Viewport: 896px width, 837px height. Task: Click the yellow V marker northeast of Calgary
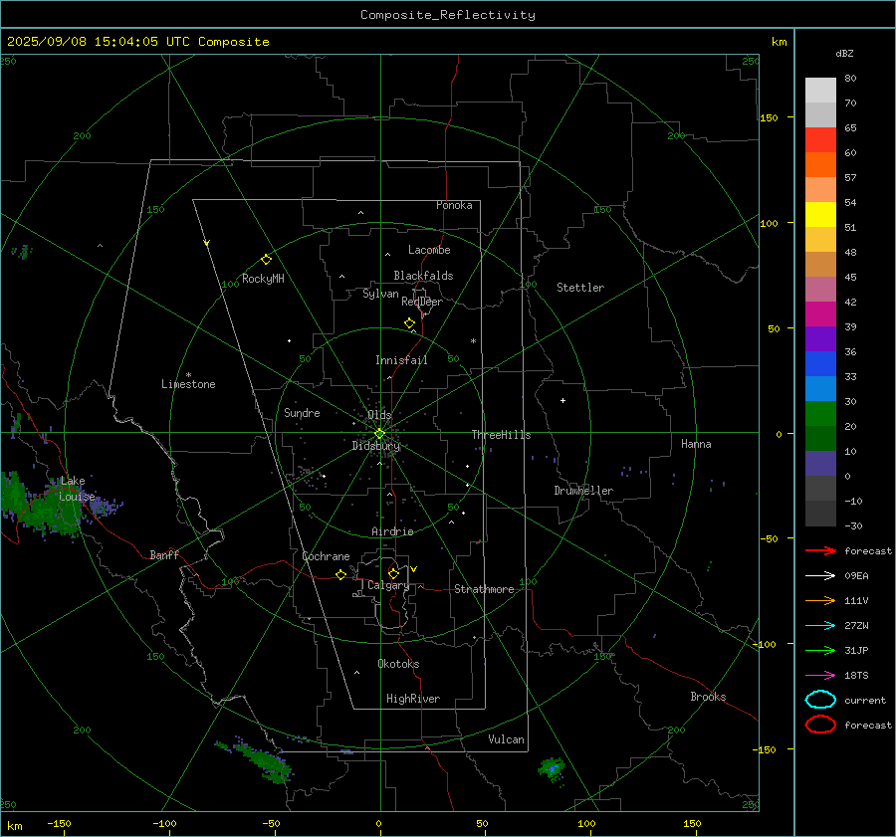[x=414, y=569]
